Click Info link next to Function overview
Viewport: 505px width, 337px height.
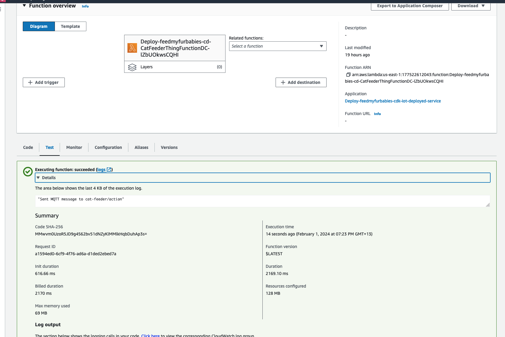tap(85, 6)
